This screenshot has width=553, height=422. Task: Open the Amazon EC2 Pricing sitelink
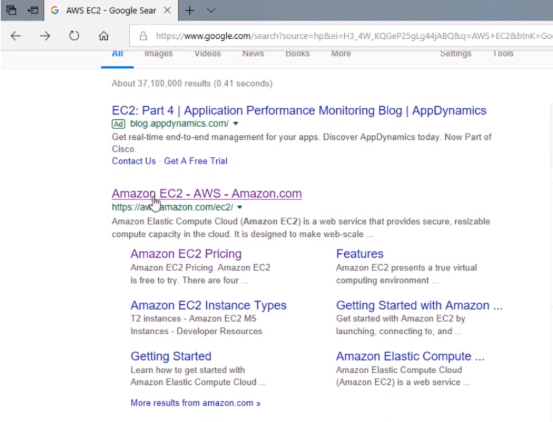[186, 254]
